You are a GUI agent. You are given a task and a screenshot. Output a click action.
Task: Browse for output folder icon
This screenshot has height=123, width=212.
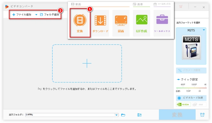(x=123, y=115)
